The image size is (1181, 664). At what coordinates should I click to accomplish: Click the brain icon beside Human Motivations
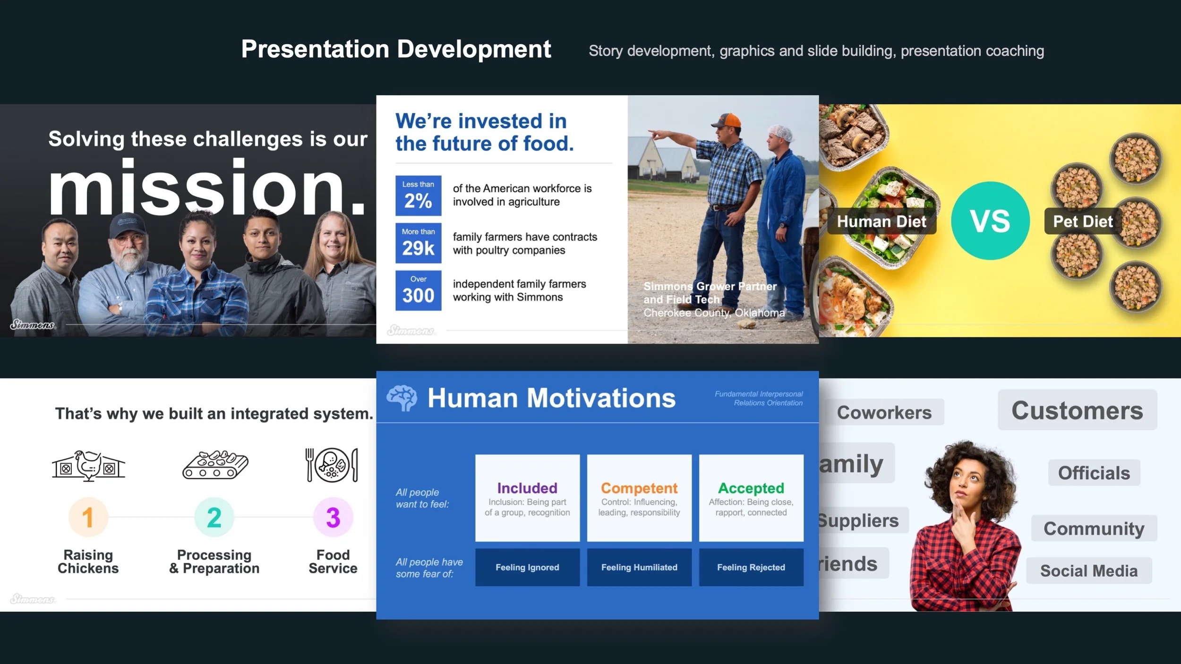coord(402,398)
